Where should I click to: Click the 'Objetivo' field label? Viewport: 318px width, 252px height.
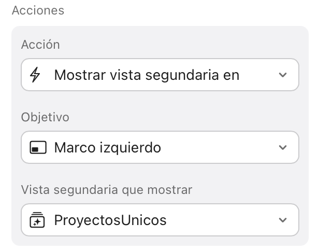tap(45, 117)
